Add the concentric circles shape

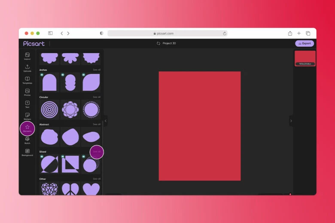coord(49,110)
